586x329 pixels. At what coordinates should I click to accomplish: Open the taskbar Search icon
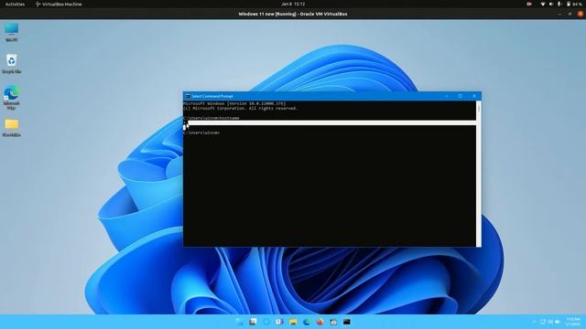pyautogui.click(x=253, y=322)
